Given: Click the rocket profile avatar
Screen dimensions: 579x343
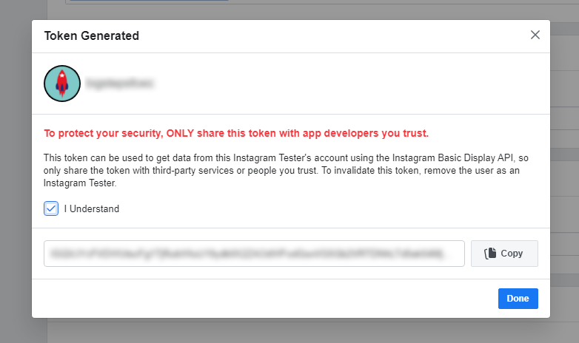Looking at the screenshot, I should point(62,84).
